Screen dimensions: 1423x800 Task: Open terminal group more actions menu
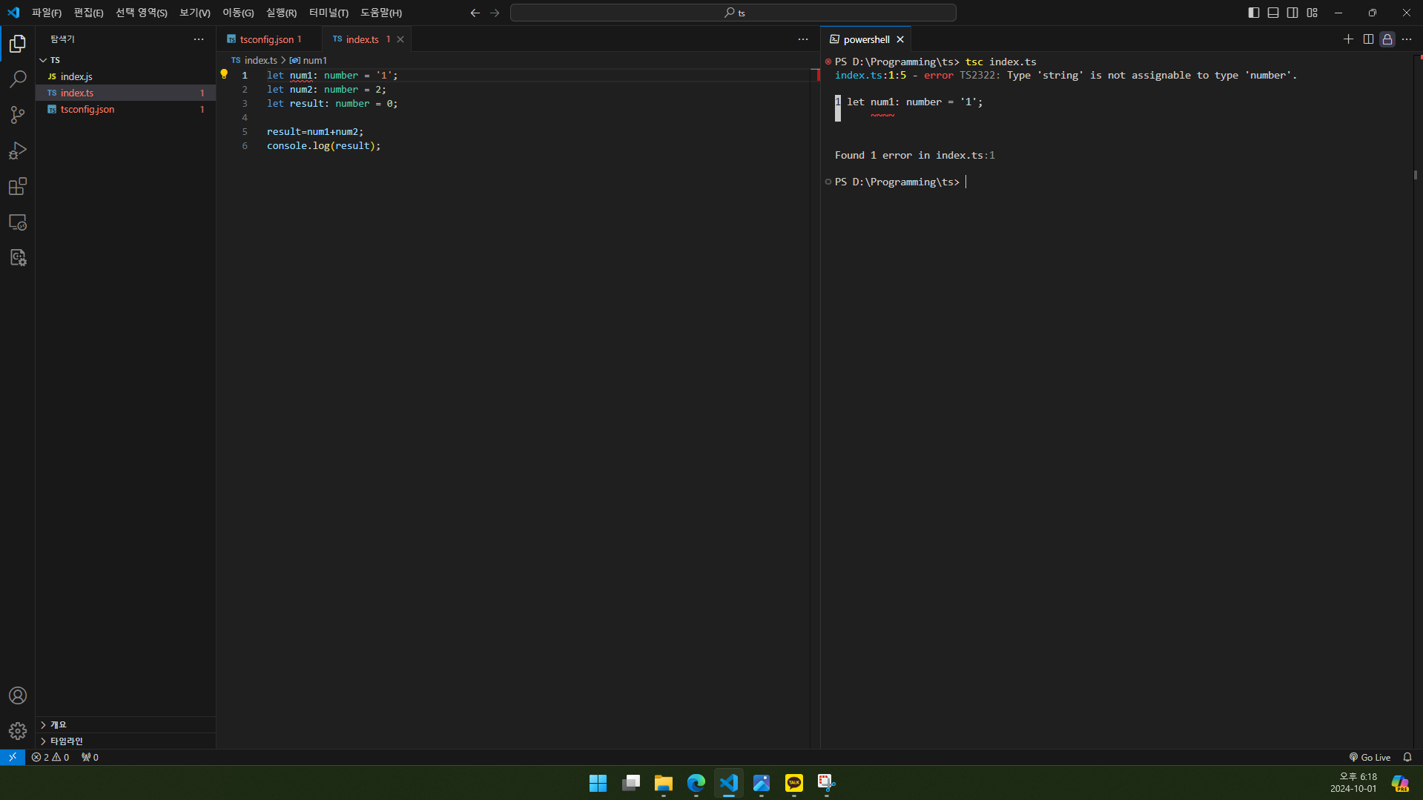1407,39
